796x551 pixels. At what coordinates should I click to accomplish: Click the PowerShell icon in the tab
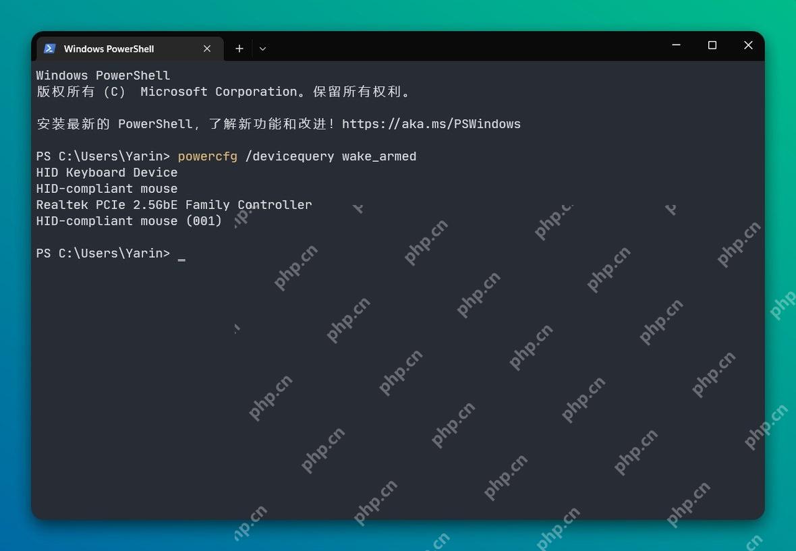[50, 49]
